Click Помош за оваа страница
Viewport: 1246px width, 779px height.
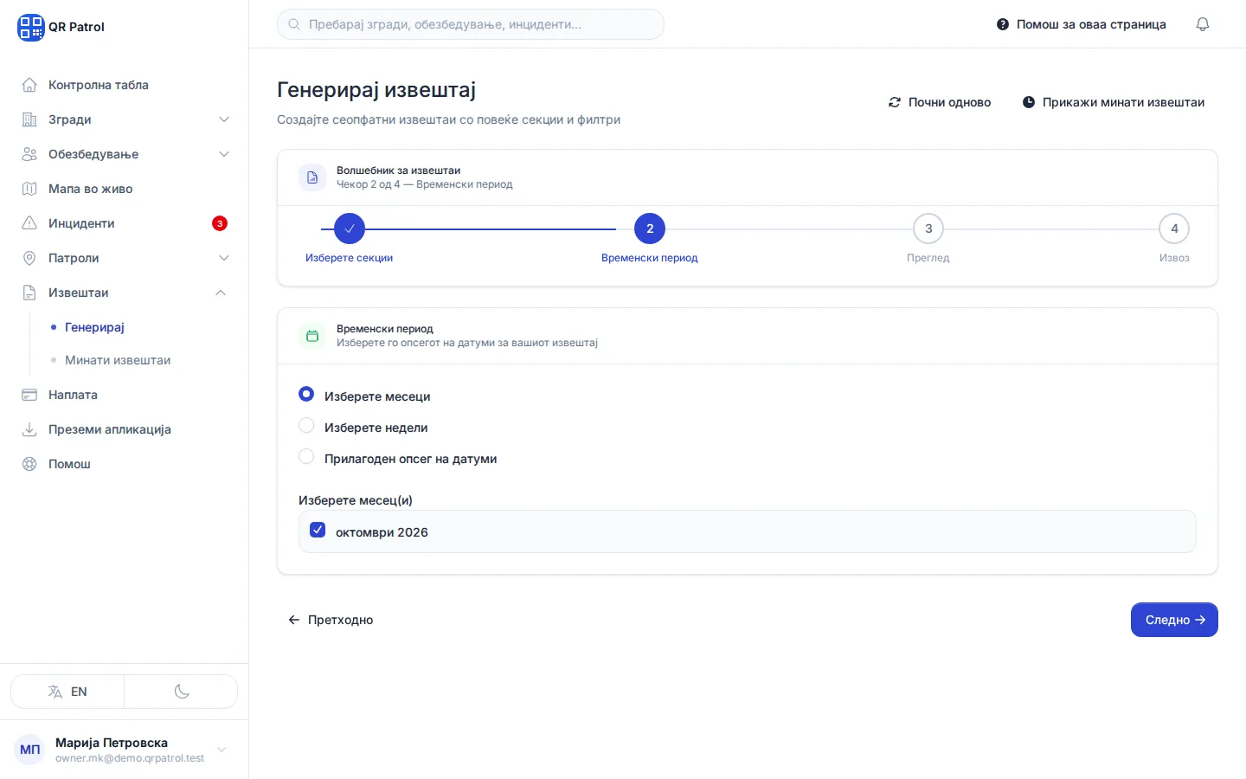pos(1082,24)
